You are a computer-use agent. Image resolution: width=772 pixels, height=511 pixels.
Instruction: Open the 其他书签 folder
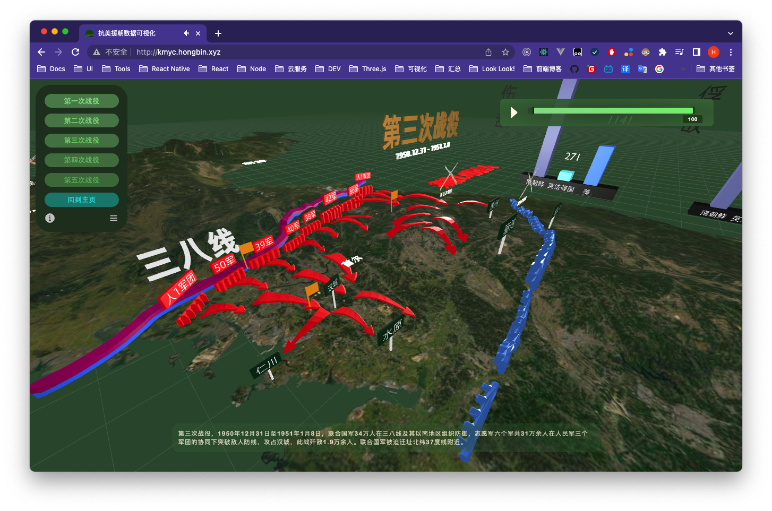click(716, 69)
